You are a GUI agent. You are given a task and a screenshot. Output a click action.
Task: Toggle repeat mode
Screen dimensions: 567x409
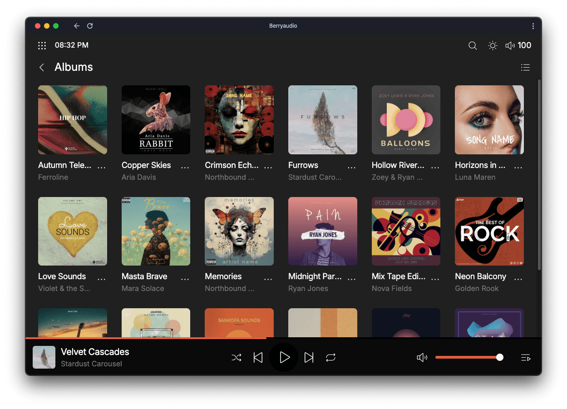(x=330, y=358)
